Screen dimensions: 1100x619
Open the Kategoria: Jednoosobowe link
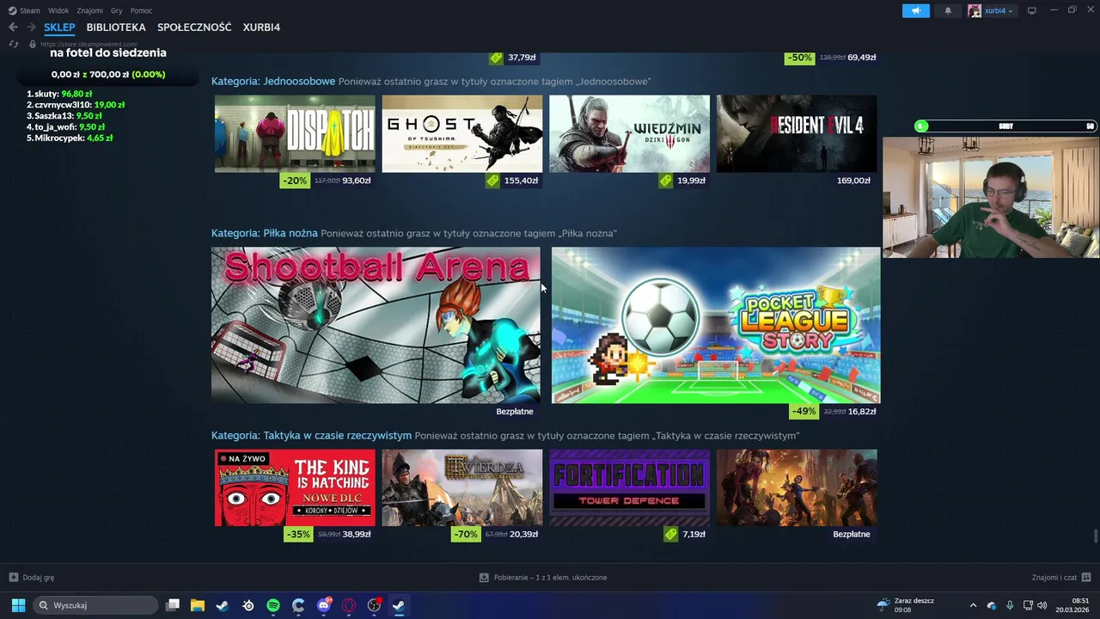(273, 81)
